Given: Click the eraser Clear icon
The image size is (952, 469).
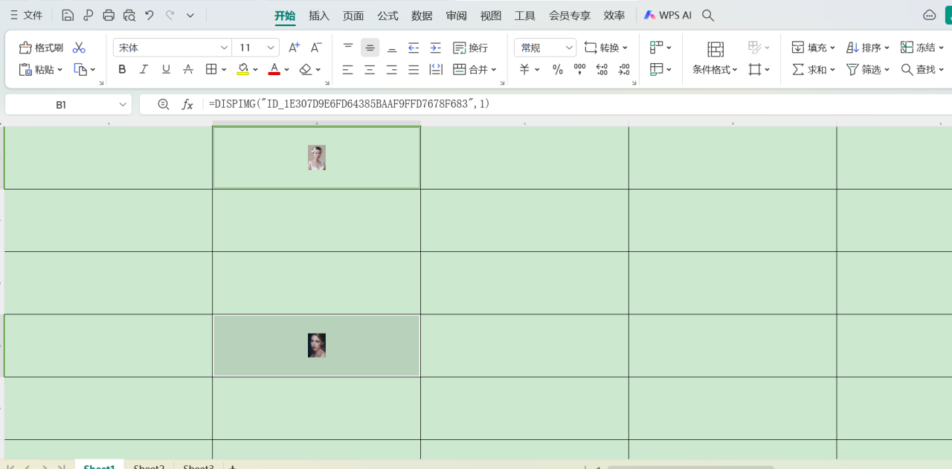Looking at the screenshot, I should [x=305, y=69].
